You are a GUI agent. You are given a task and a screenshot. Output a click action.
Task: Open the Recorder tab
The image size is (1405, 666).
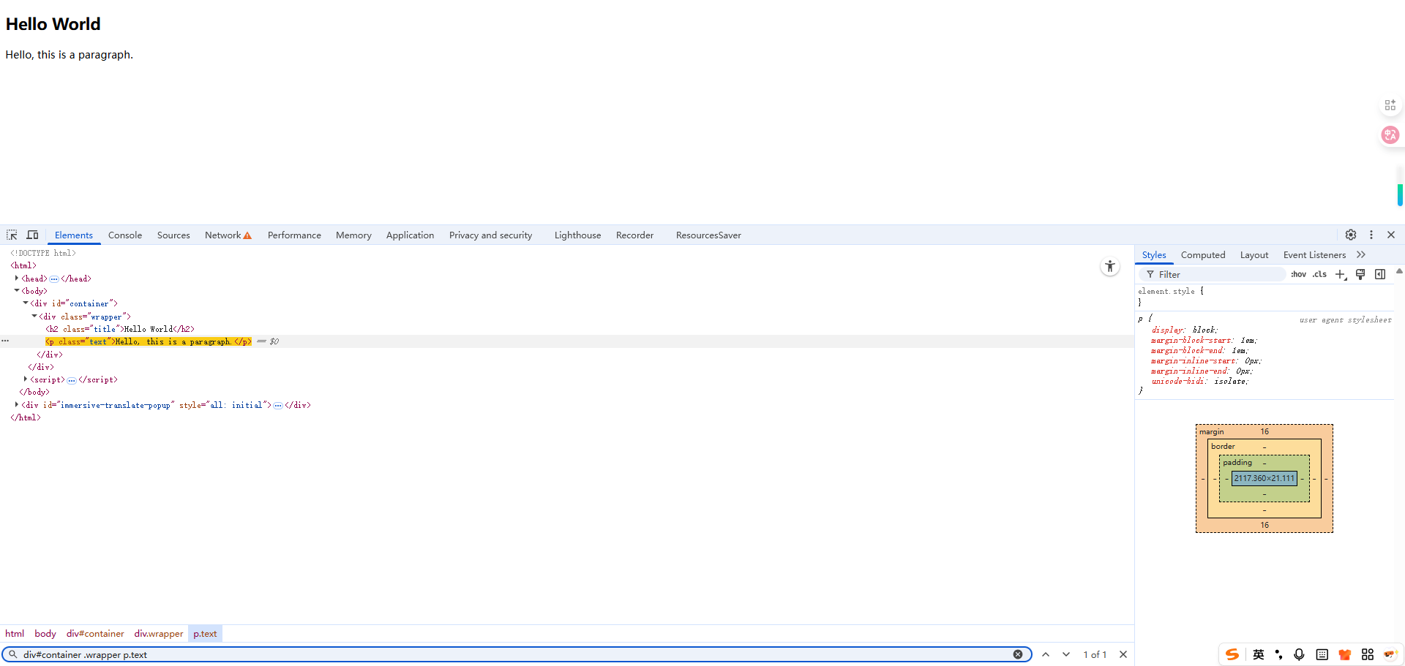634,235
